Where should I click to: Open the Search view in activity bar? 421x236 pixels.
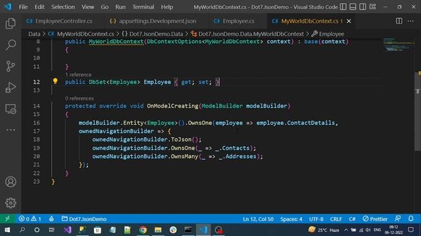pos(11,45)
